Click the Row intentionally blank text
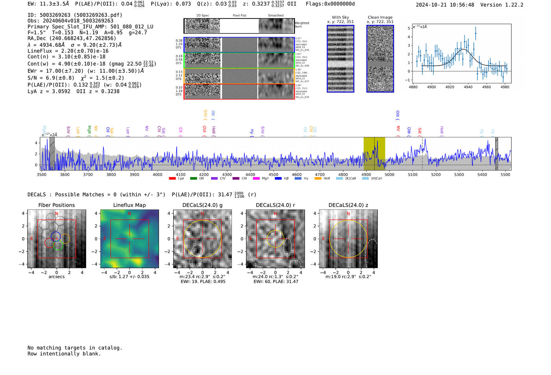The height and width of the screenshot is (375, 551). (64, 354)
